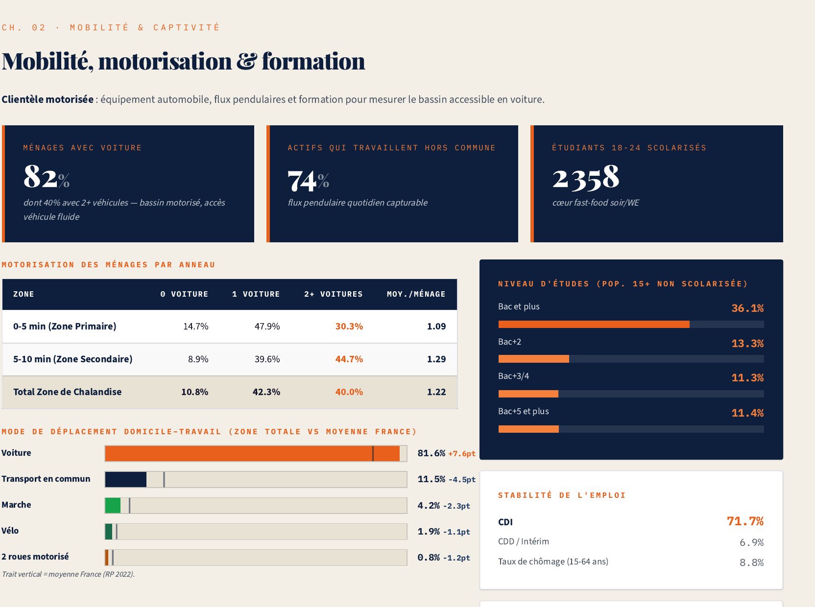
Task: Click the 1.29 average value
Action: 436,359
